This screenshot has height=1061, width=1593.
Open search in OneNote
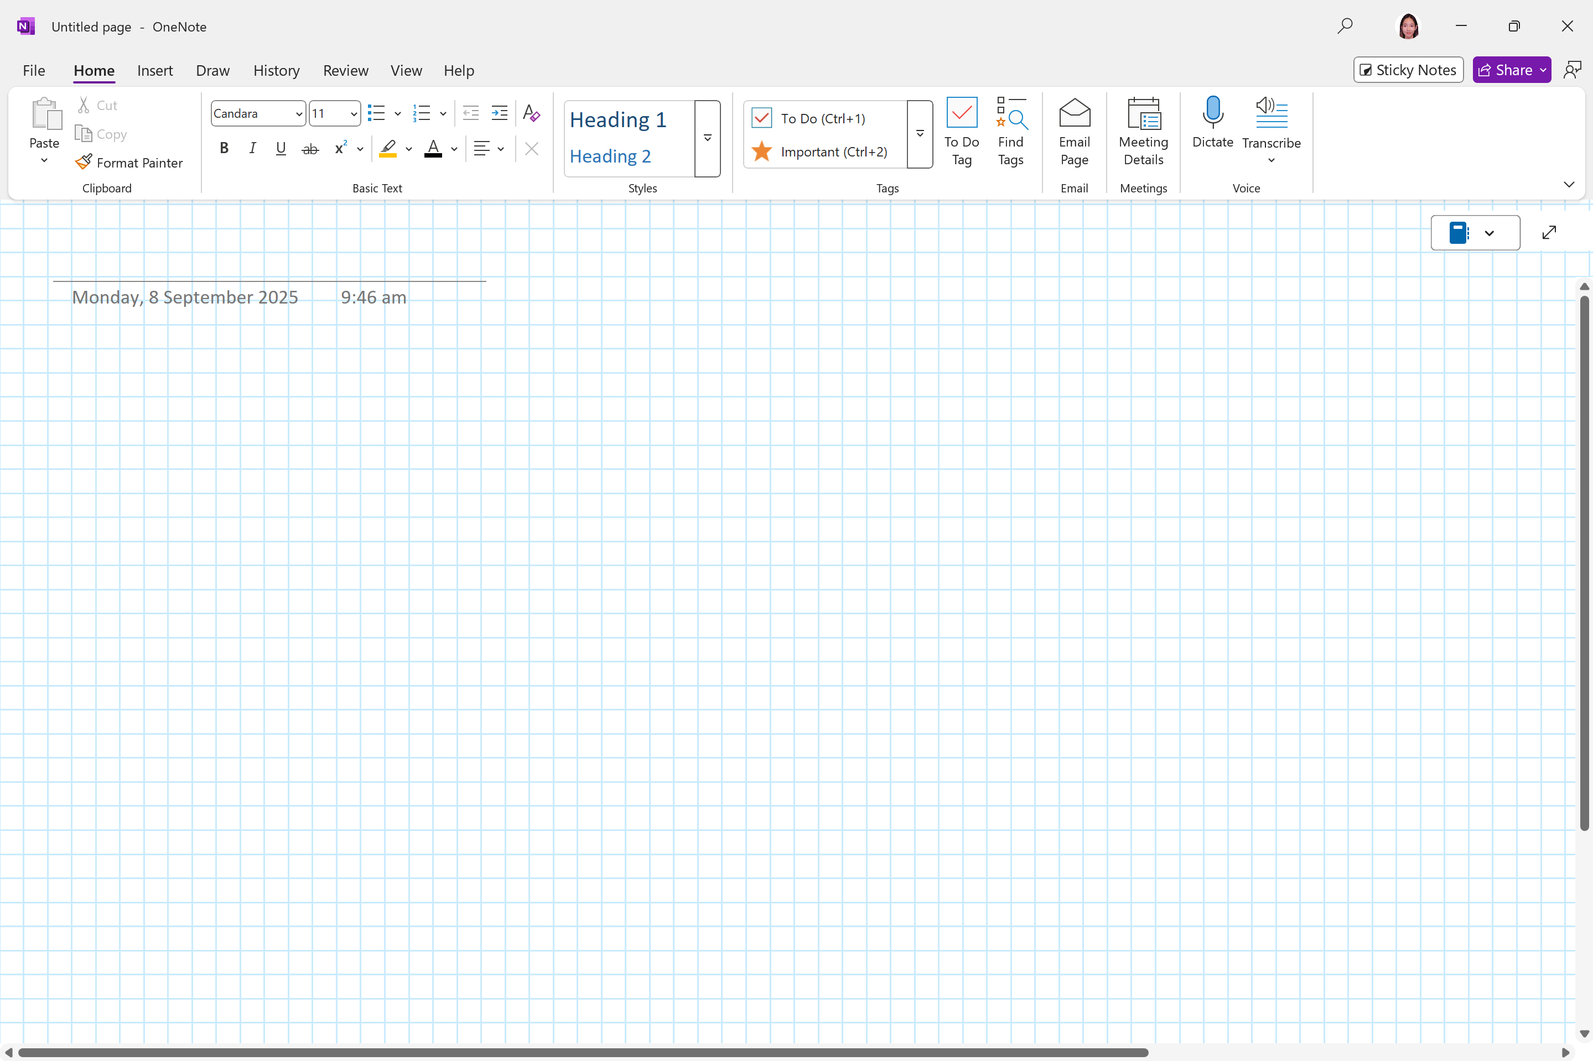[x=1344, y=27]
